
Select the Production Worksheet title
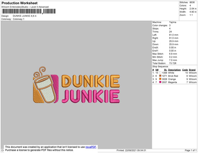click(x=19, y=3)
